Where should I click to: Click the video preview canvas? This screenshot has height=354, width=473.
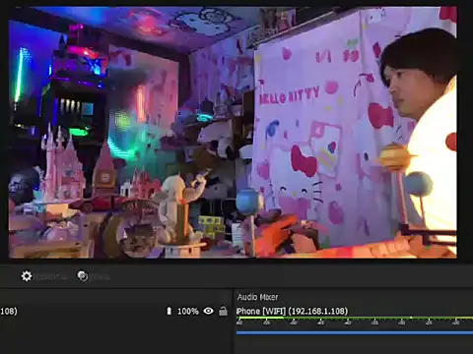pyautogui.click(x=233, y=133)
